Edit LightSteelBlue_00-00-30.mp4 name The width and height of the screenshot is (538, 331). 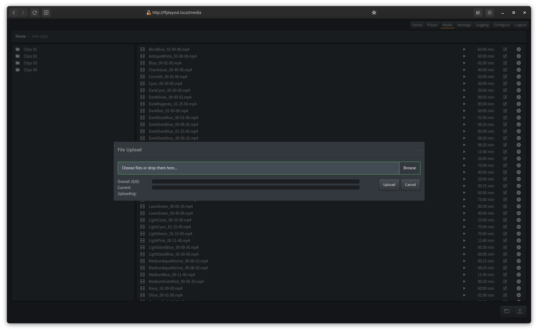click(505, 247)
